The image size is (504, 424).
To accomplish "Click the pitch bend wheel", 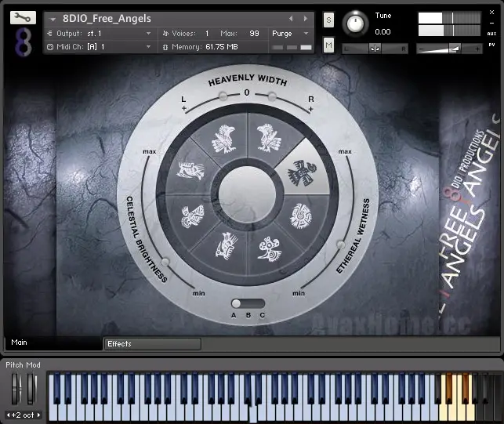I will (x=16, y=388).
